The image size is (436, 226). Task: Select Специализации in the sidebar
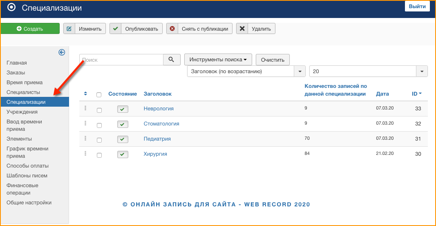(35, 102)
